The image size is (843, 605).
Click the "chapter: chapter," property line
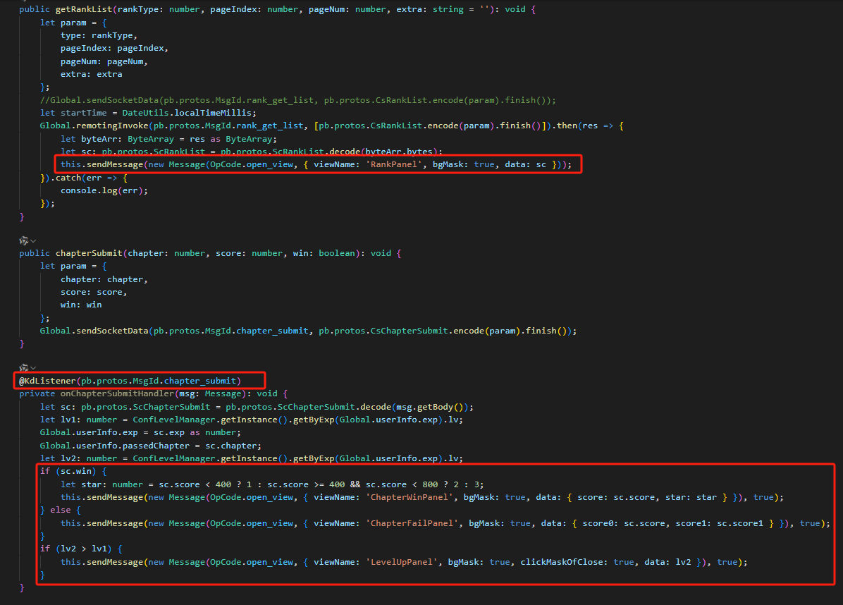pyautogui.click(x=104, y=280)
